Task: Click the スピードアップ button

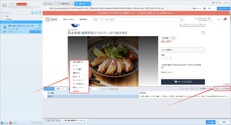Action: (35, 32)
